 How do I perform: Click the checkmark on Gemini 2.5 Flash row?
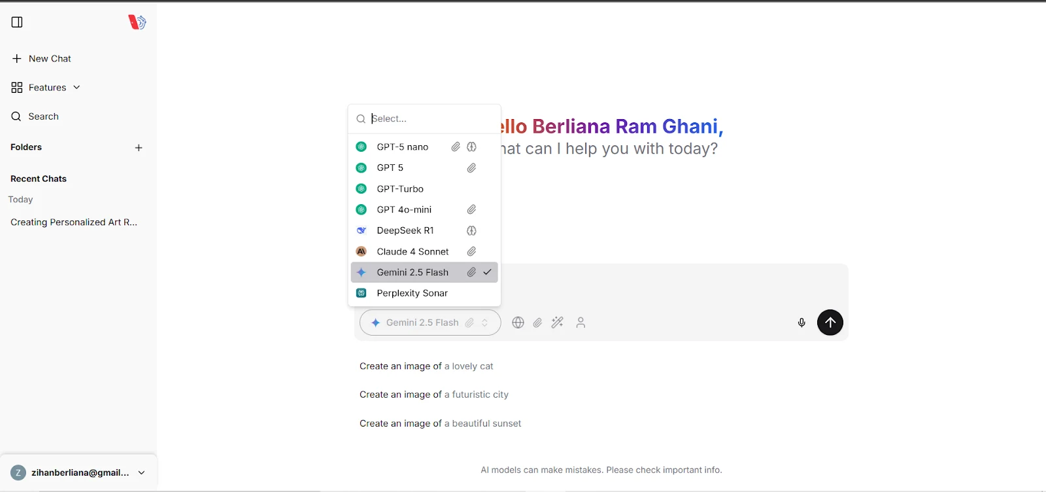click(x=487, y=272)
